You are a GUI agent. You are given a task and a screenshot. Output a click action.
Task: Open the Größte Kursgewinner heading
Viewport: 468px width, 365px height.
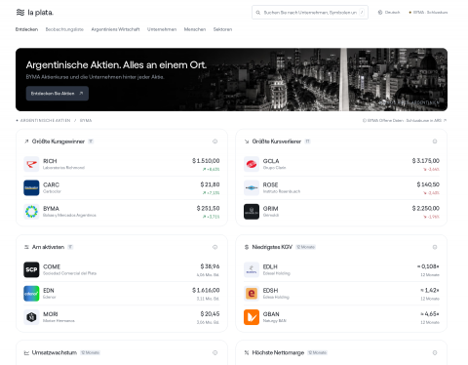point(58,142)
